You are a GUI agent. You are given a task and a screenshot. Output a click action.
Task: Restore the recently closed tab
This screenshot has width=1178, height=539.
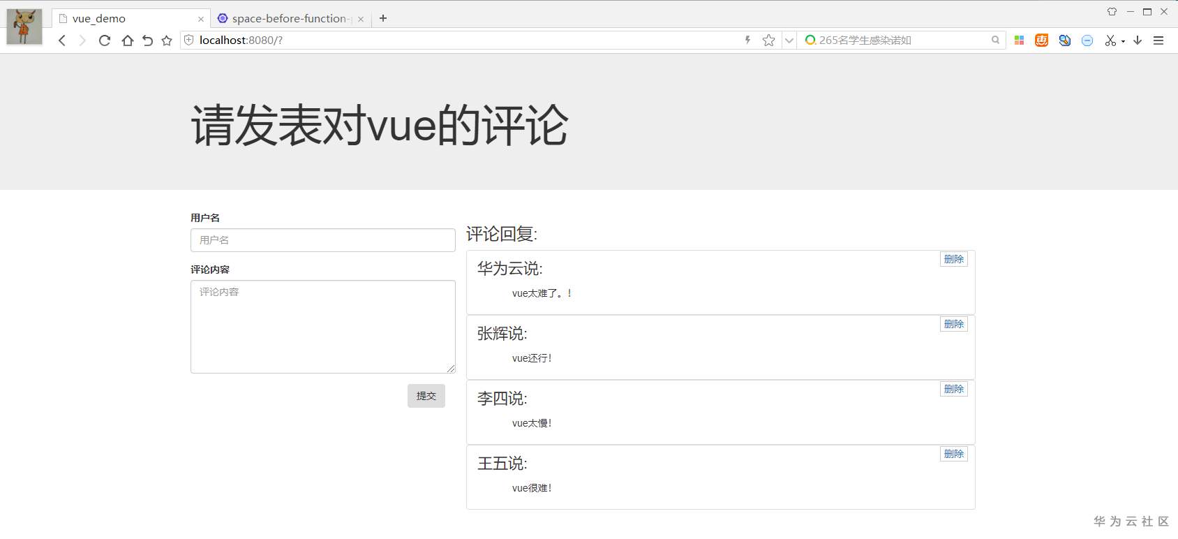147,40
